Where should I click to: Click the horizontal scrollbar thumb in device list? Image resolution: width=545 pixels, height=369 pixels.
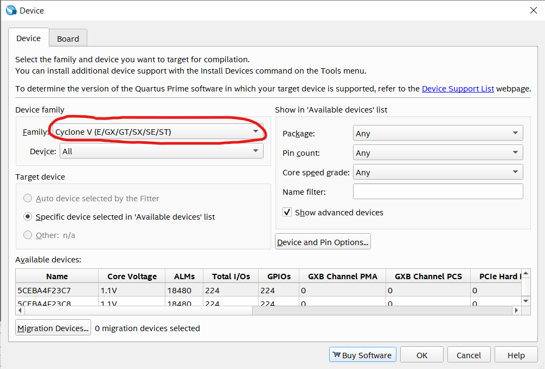[x=138, y=310]
